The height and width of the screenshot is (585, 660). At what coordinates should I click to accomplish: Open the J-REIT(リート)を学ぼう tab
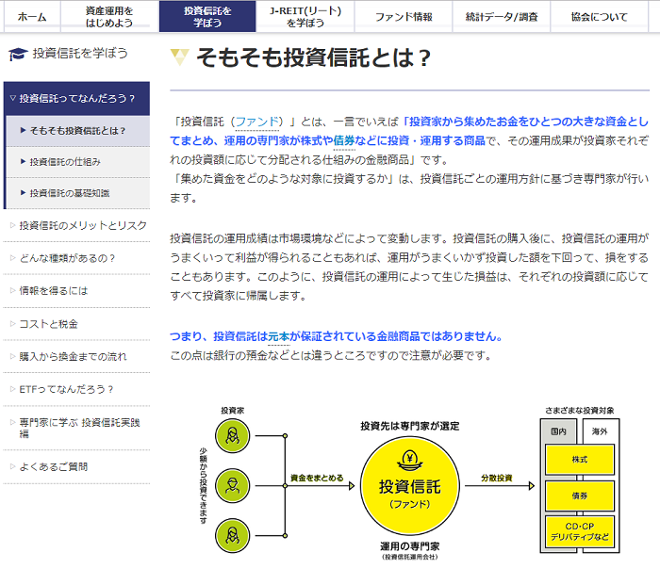pos(305,17)
